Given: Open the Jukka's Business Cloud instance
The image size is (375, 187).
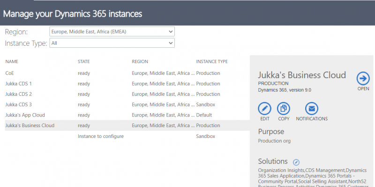Looking at the screenshot, I should coord(363,79).
